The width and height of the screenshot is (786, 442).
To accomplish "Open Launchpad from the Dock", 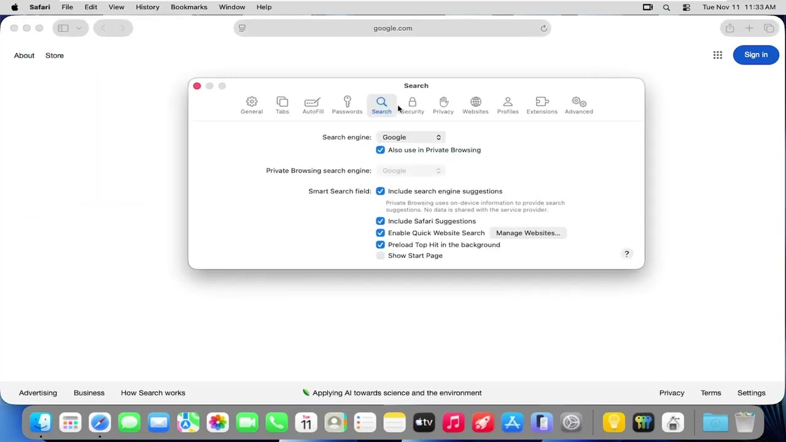I will point(71,422).
